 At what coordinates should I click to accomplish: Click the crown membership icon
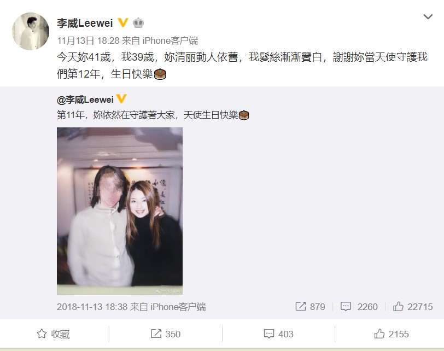pos(138,22)
